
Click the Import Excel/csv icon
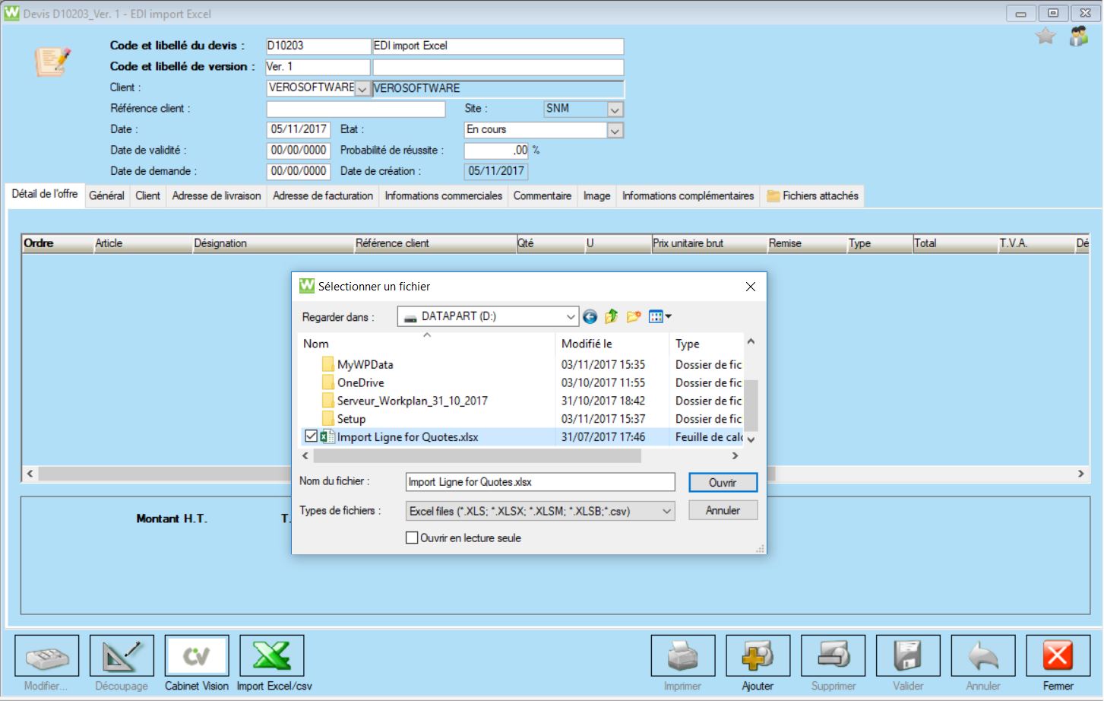272,655
